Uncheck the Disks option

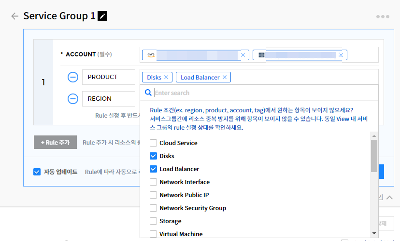[154, 156]
